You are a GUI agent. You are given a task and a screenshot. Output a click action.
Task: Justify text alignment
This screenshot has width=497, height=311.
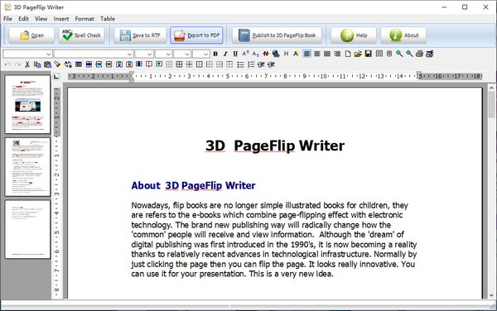click(327, 54)
